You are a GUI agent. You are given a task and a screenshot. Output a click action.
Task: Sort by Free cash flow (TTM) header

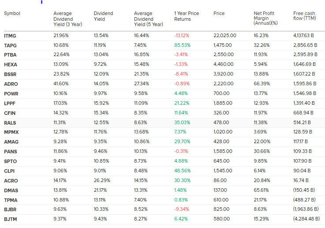point(304,16)
